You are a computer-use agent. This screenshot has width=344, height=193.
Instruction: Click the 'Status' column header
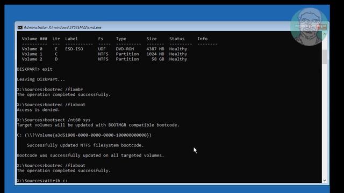click(x=177, y=39)
